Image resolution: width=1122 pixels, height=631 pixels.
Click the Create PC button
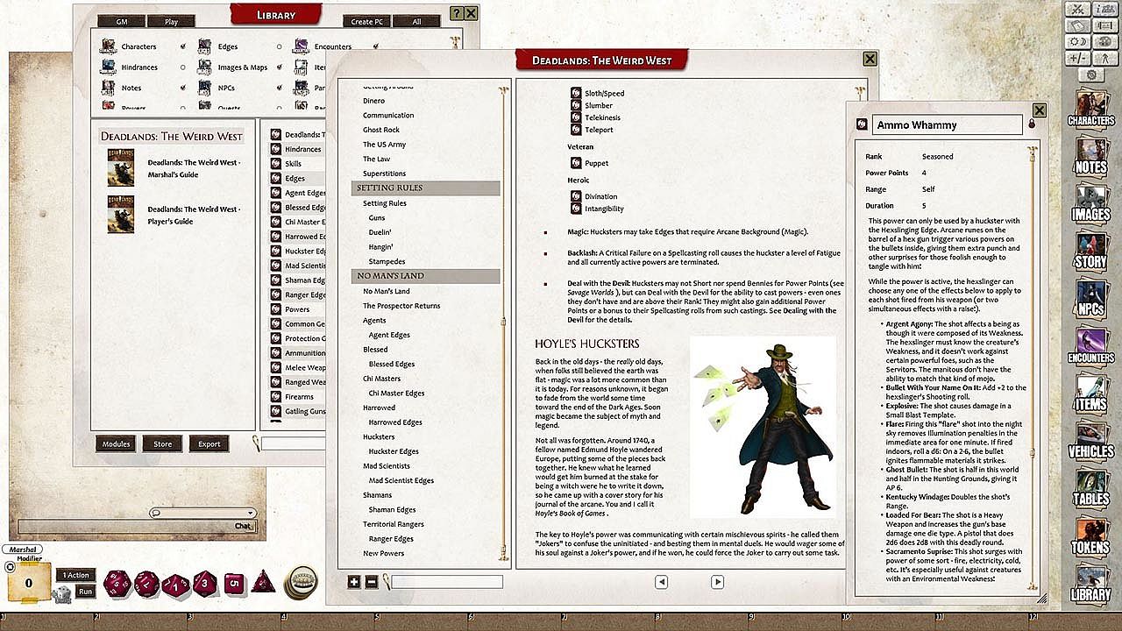[x=366, y=21]
